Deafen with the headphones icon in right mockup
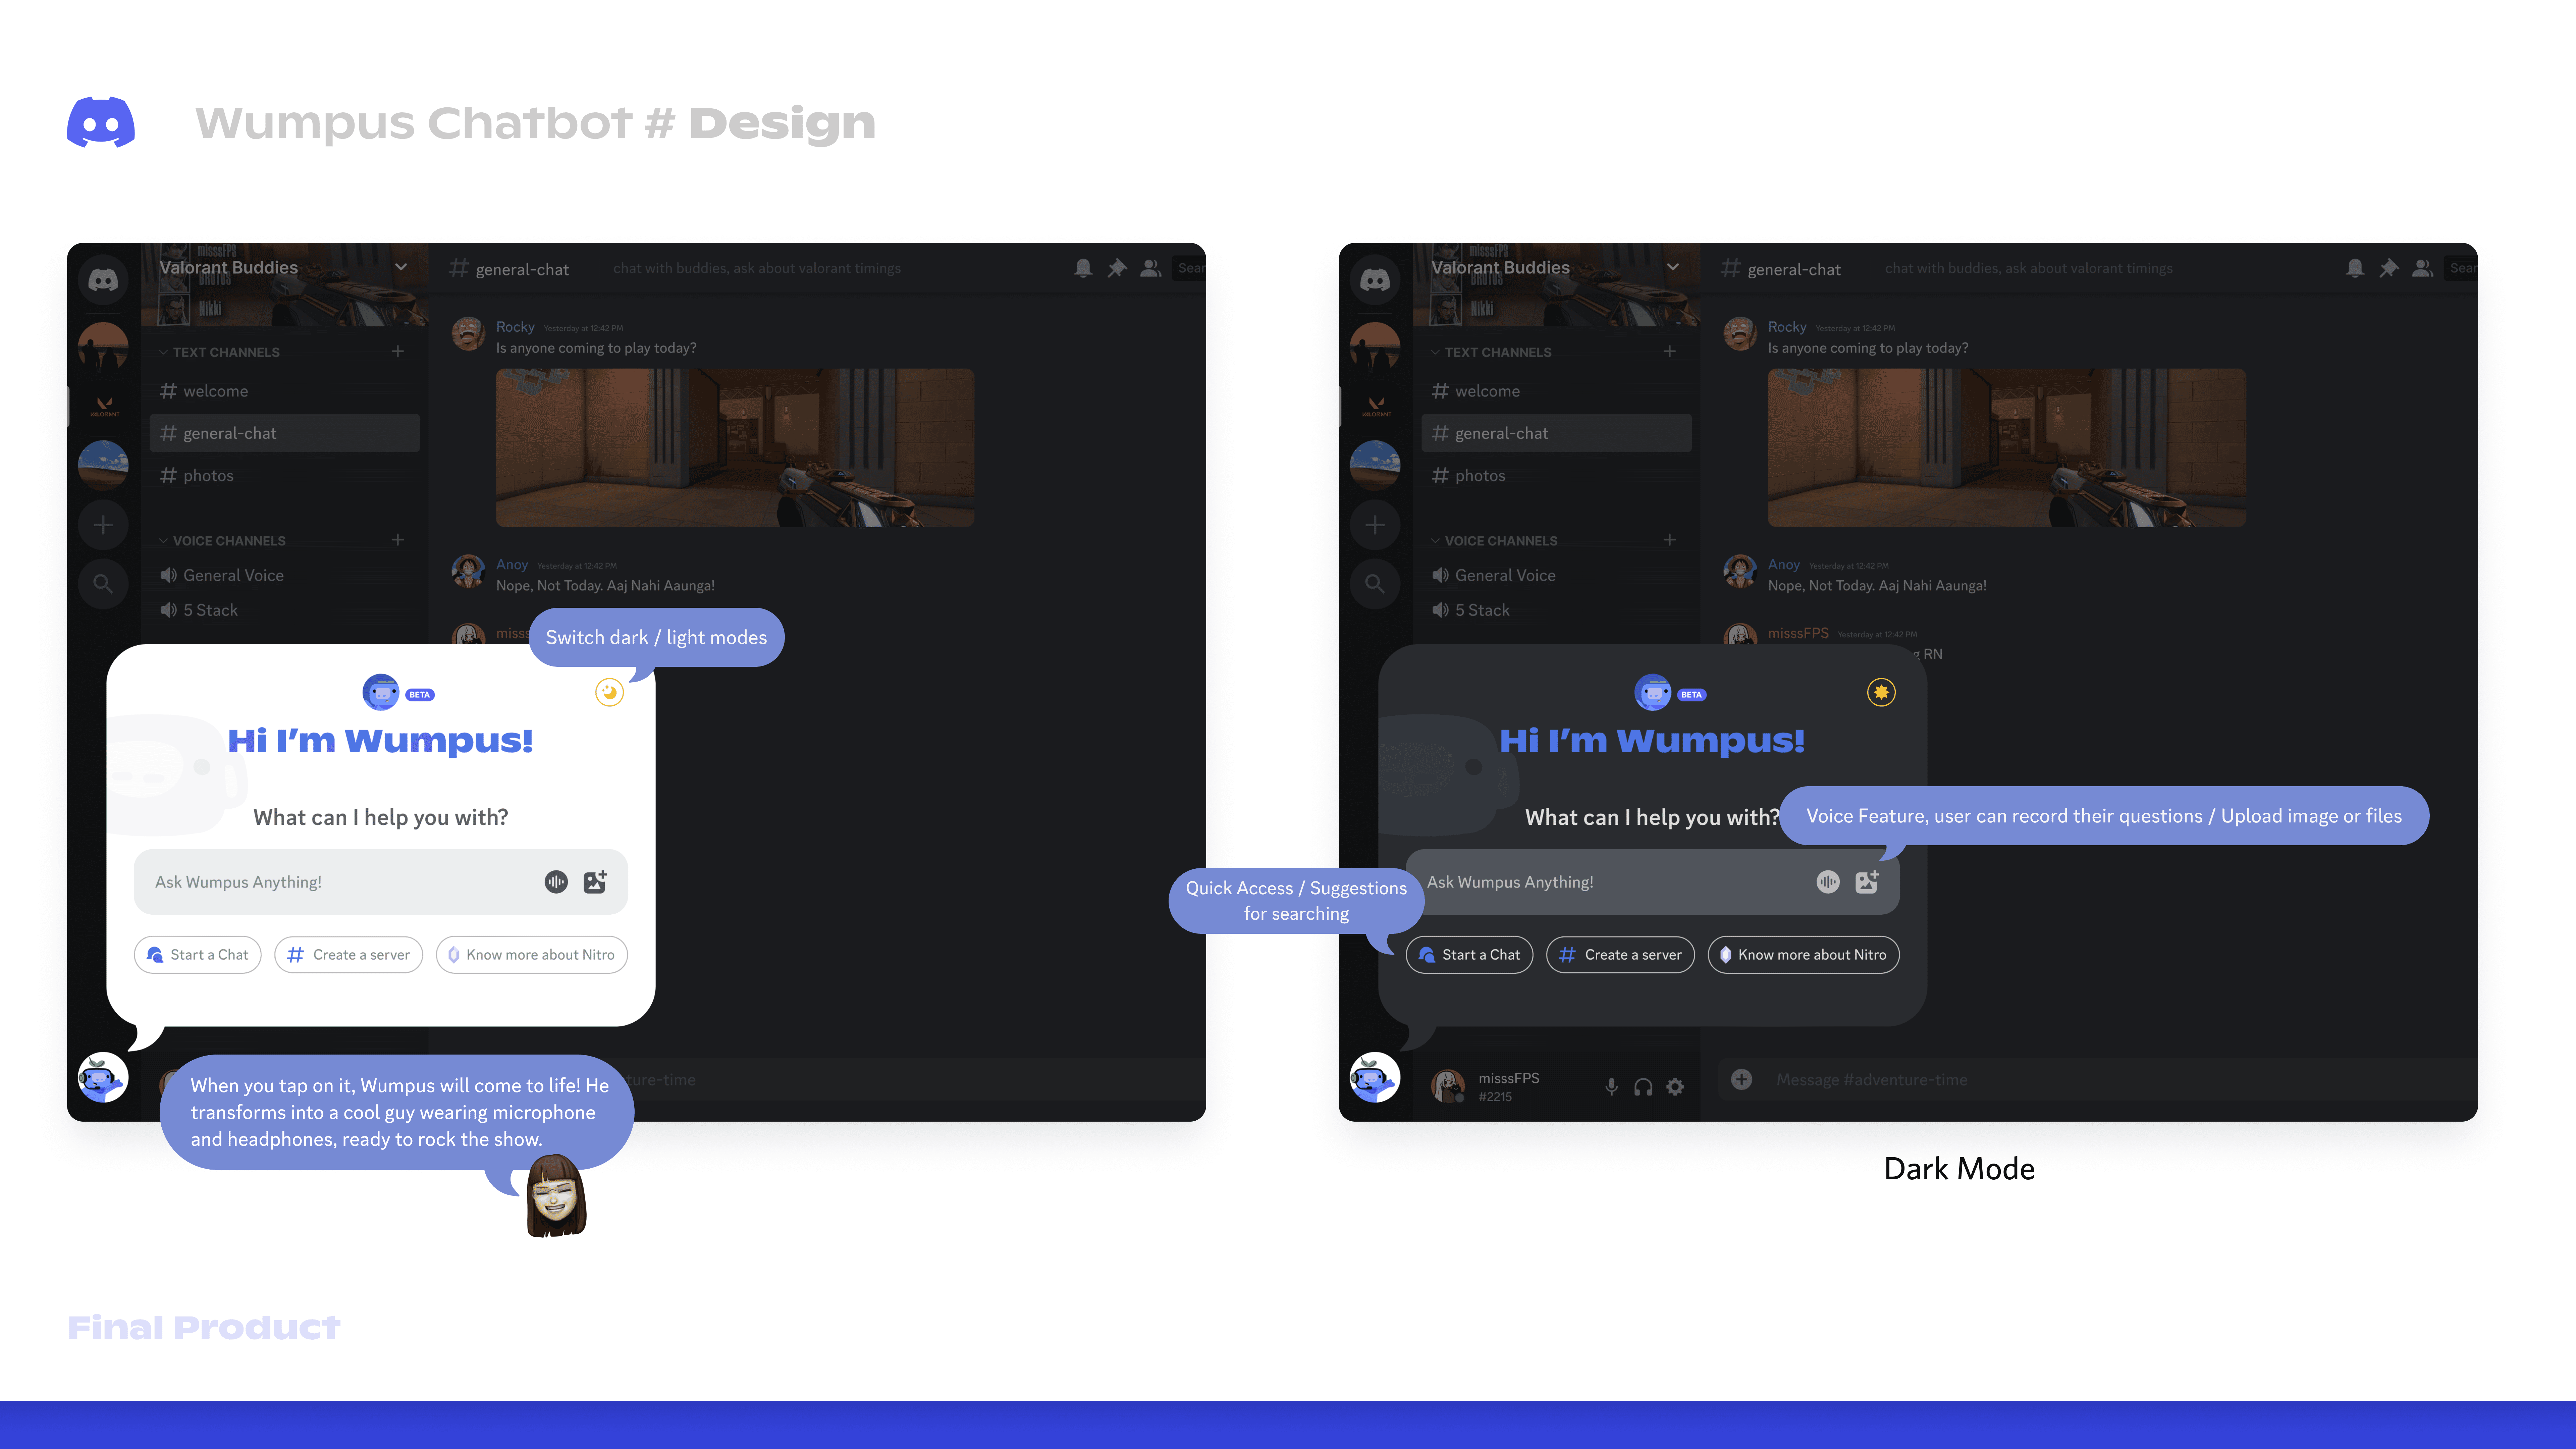The image size is (2576, 1449). coord(1643,1087)
